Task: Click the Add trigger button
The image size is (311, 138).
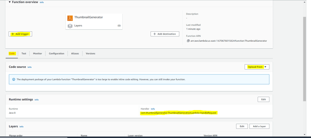Action: (x=20, y=34)
